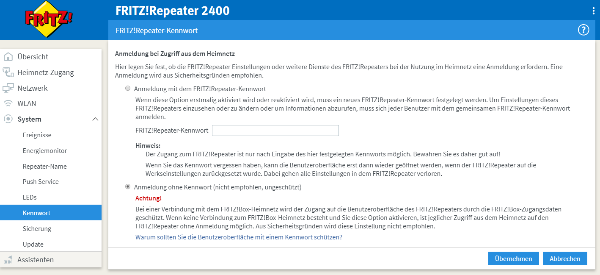The height and width of the screenshot is (275, 600).
Task: Click the FRITZ!Repeater-Kennwort page heading
Action: tap(157, 31)
